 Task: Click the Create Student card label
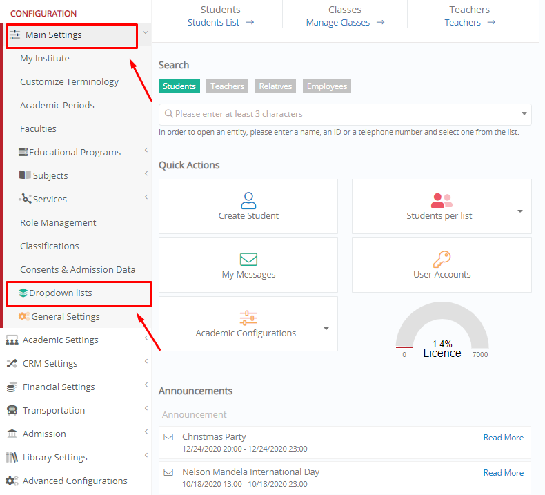tap(248, 215)
